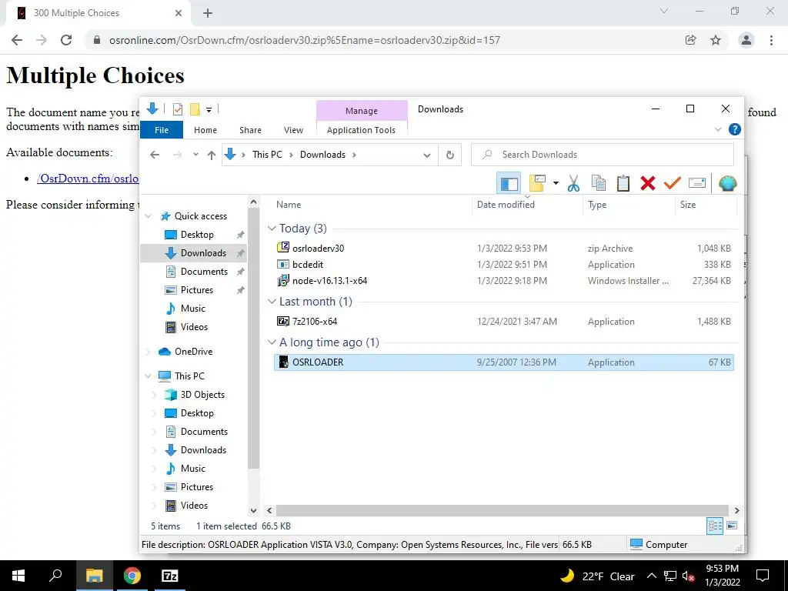
Task: Click the horizontal scrollbar in file list
Action: pyautogui.click(x=502, y=511)
